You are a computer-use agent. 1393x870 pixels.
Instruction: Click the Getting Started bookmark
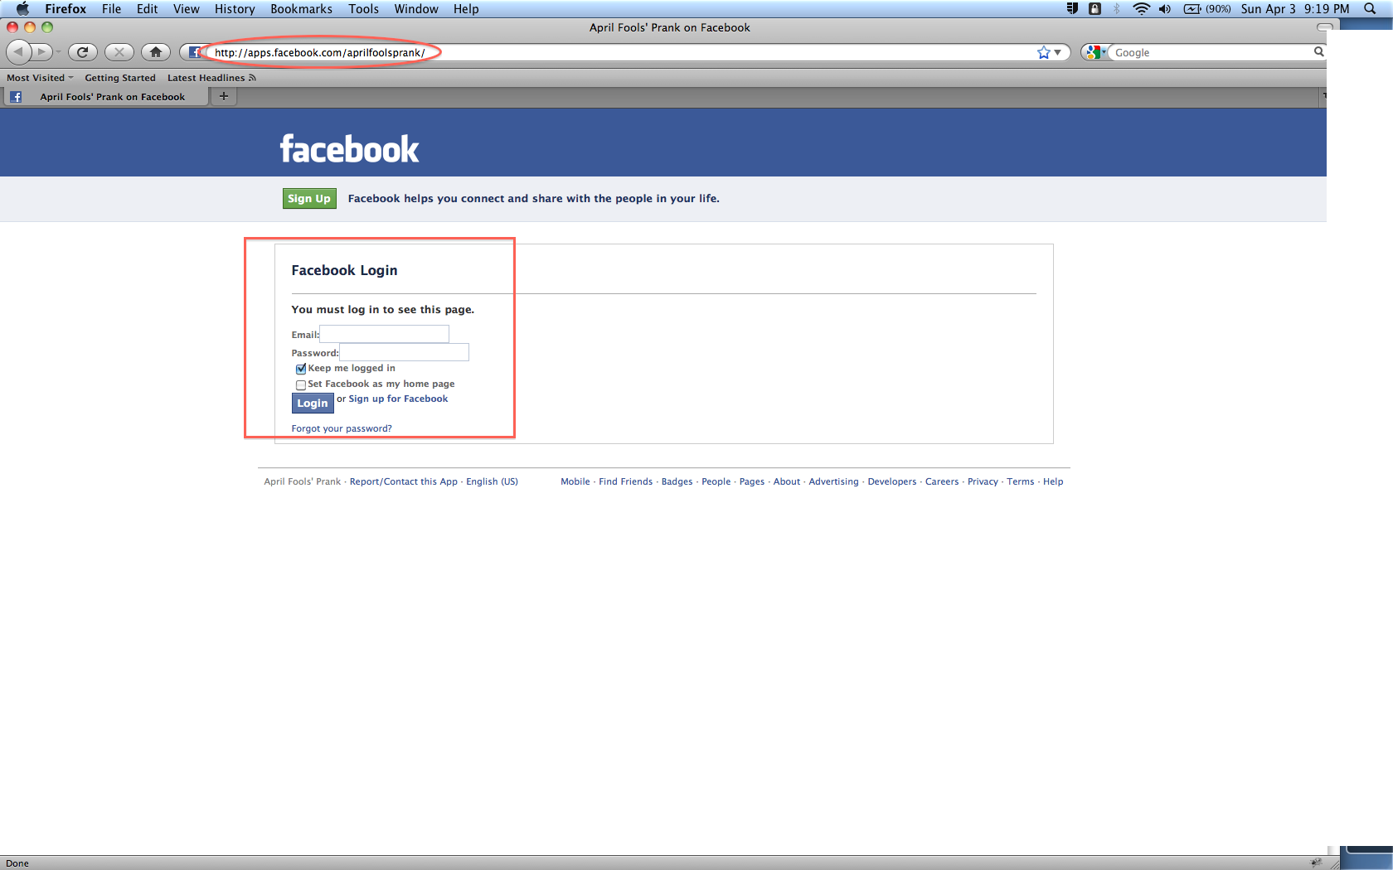coord(120,78)
